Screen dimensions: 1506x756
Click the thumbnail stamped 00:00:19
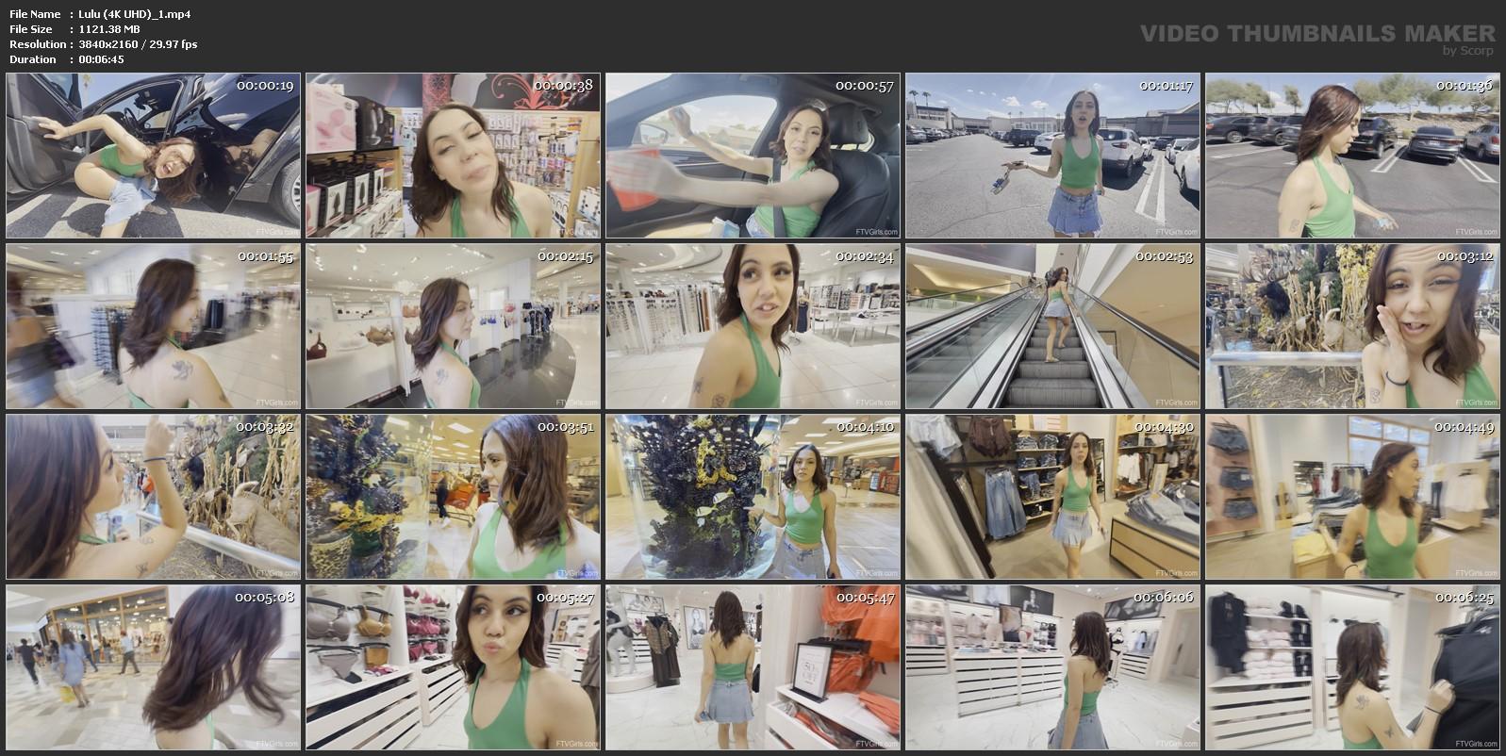click(154, 156)
